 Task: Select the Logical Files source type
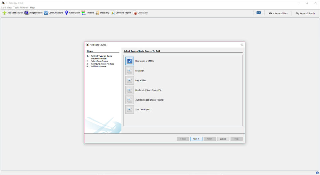(x=129, y=80)
